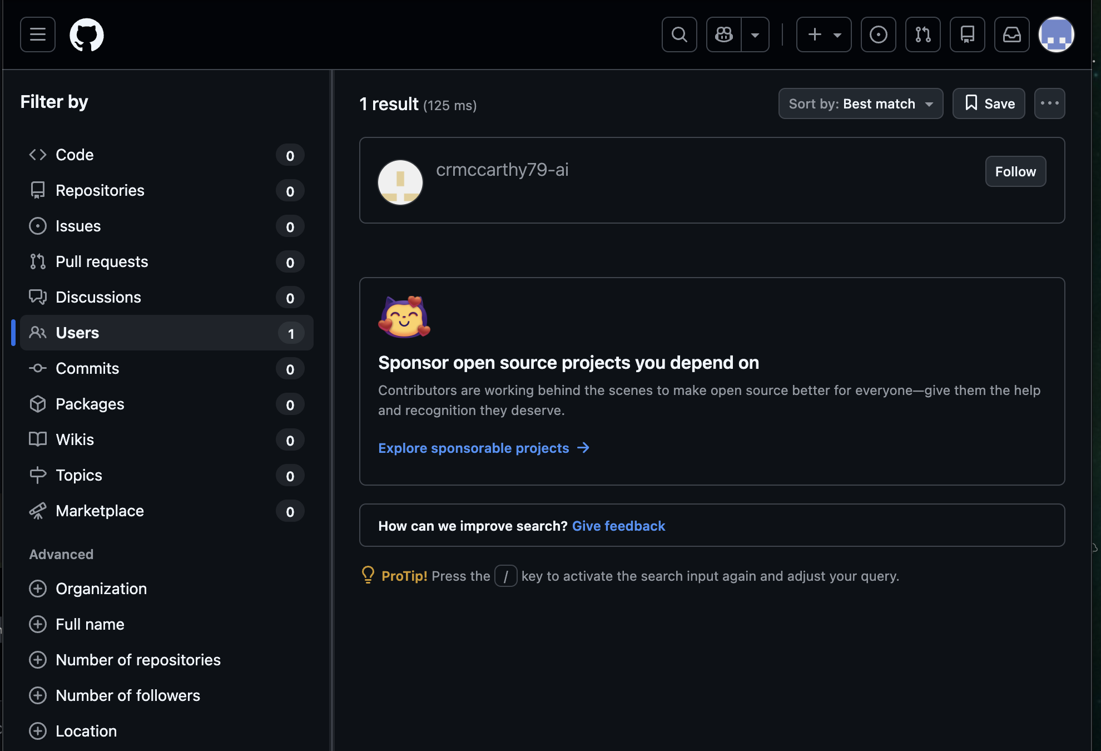Viewport: 1101px width, 751px height.
Task: Follow user crmccarthy79-ai
Action: pos(1015,171)
